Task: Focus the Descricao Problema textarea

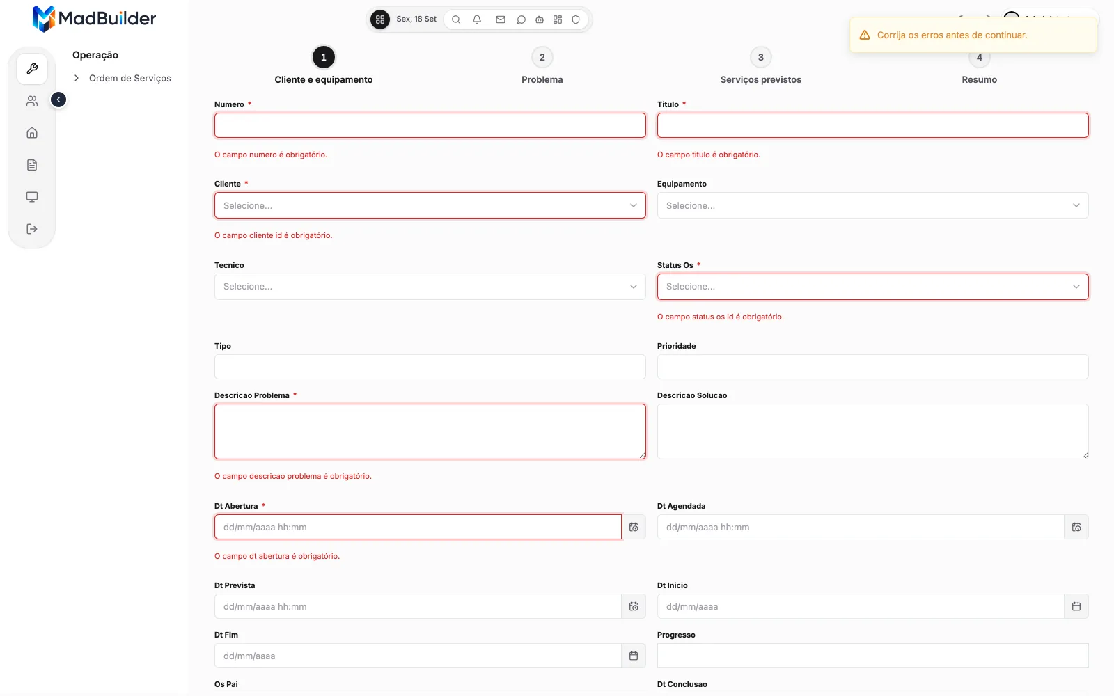Action: [x=430, y=432]
